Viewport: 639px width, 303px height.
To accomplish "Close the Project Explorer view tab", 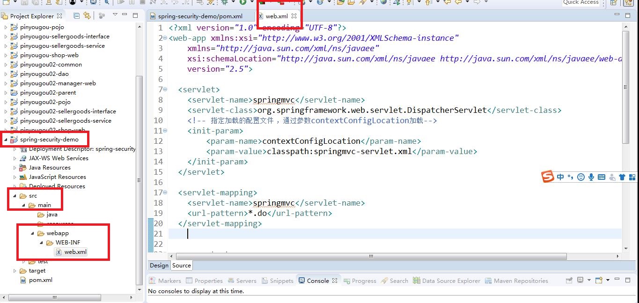I will [x=59, y=16].
